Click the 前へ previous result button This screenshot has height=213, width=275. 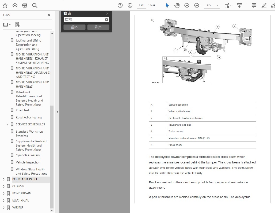coord(74,27)
